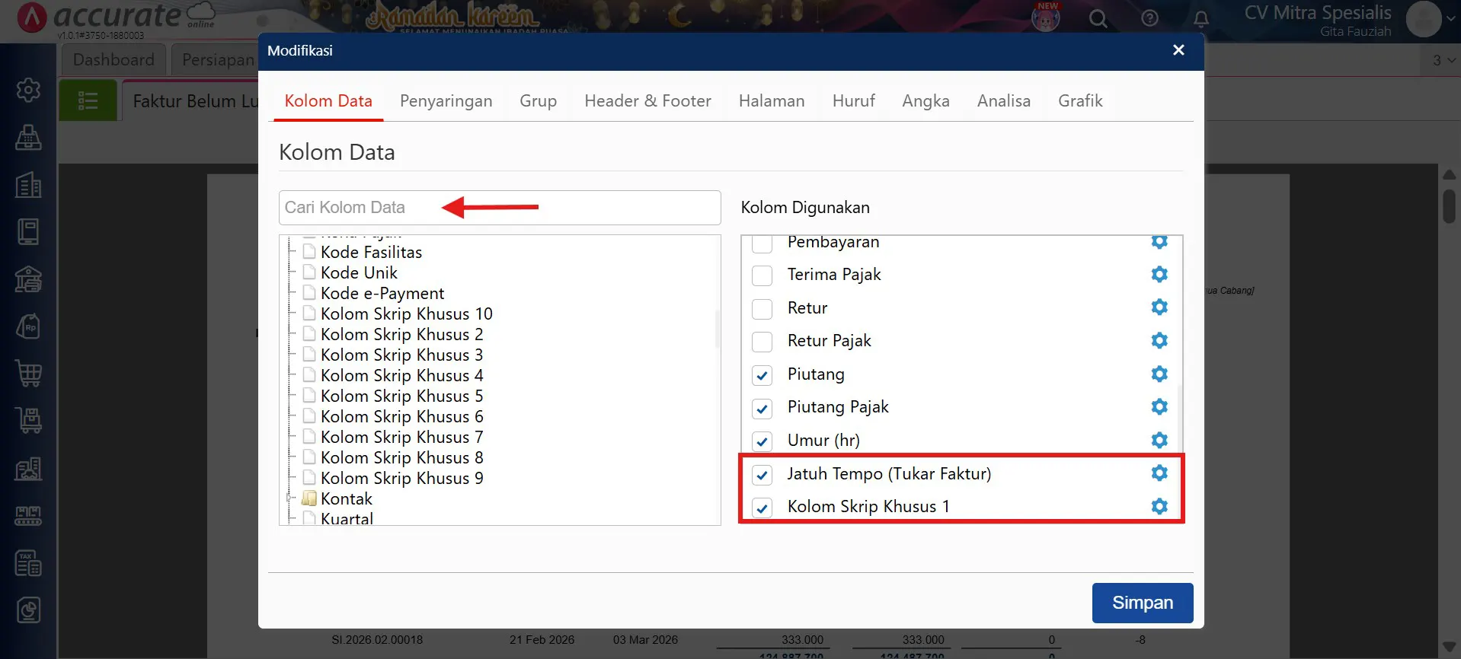This screenshot has height=659, width=1461.
Task: Click the Cari Kolom Data search field
Action: (499, 208)
